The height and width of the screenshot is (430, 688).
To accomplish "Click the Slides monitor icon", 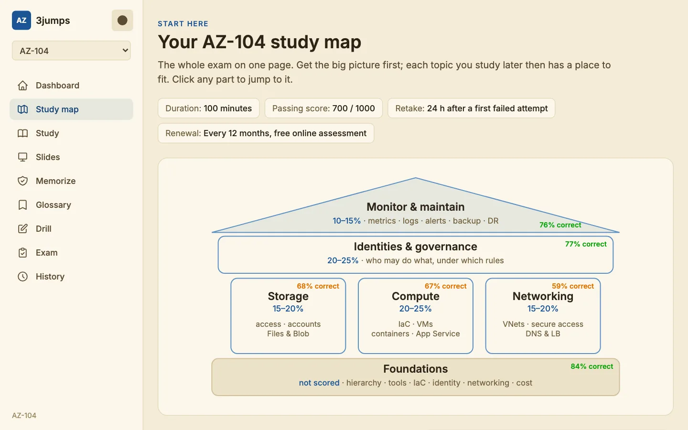I will pos(22,157).
